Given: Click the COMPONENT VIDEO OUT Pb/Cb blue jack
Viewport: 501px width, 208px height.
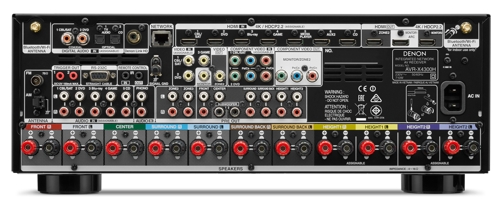Looking at the screenshot, I should pyautogui.click(x=296, y=76).
